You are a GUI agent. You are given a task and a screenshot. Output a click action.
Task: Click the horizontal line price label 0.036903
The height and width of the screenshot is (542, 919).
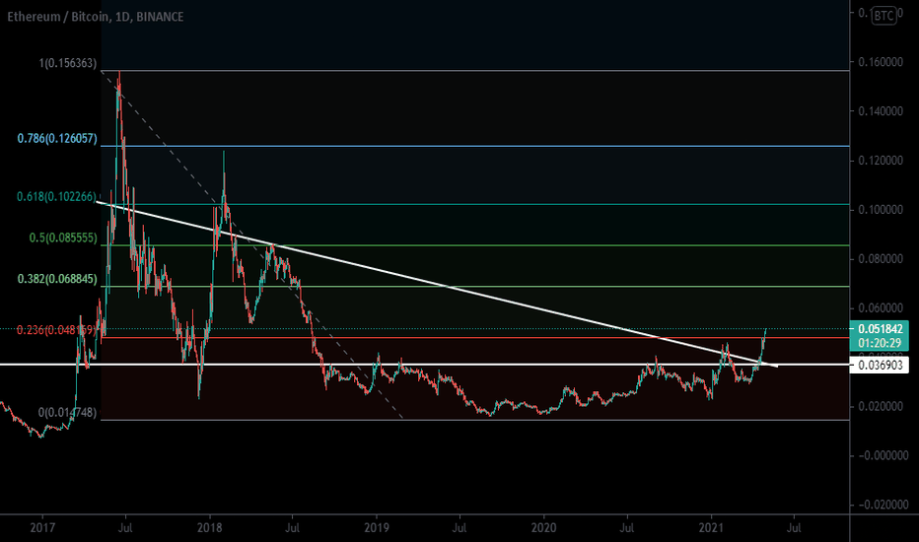(880, 365)
